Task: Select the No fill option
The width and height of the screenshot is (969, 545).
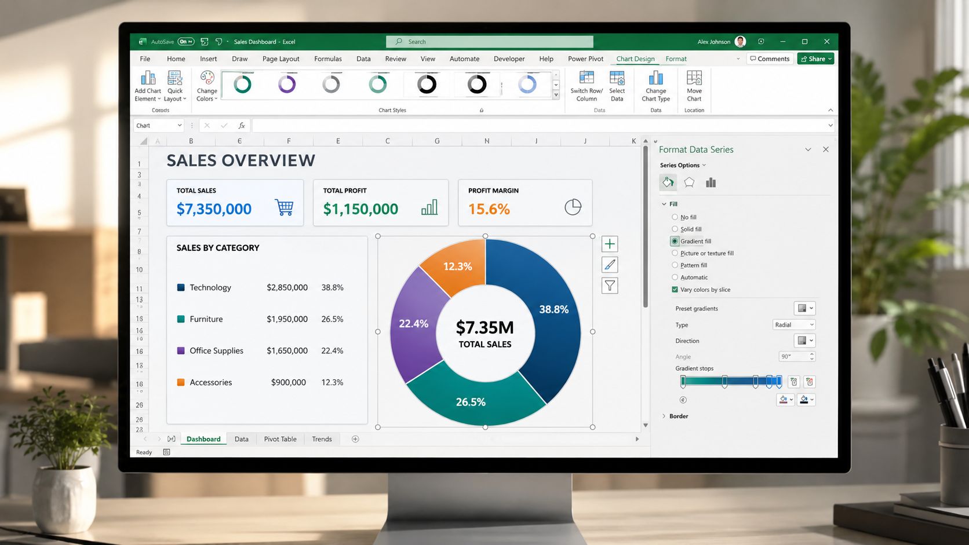Action: 675,217
